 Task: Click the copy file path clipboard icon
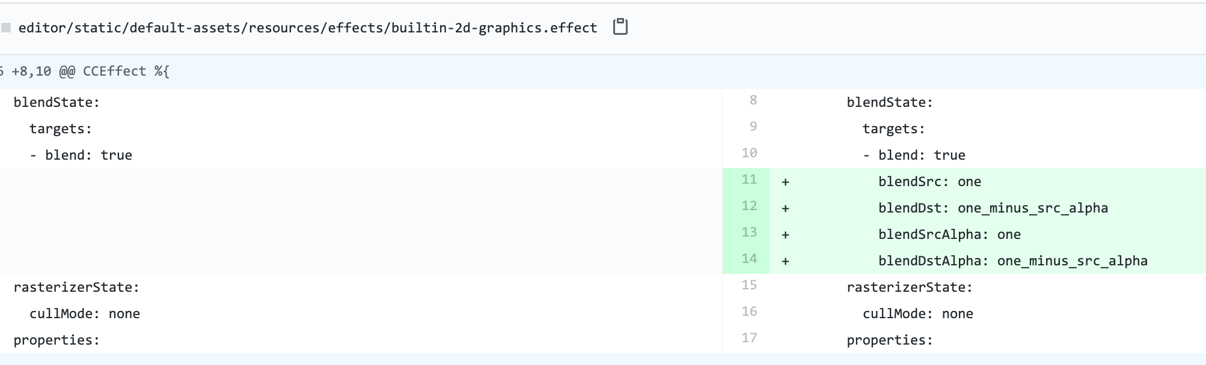(620, 27)
